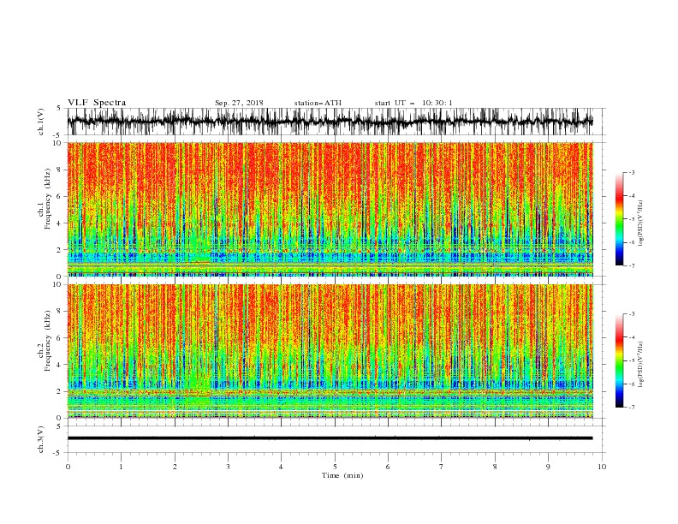The height and width of the screenshot is (524, 678).
Task: Click the ch.3 flat voltage trace
Action: (x=330, y=438)
